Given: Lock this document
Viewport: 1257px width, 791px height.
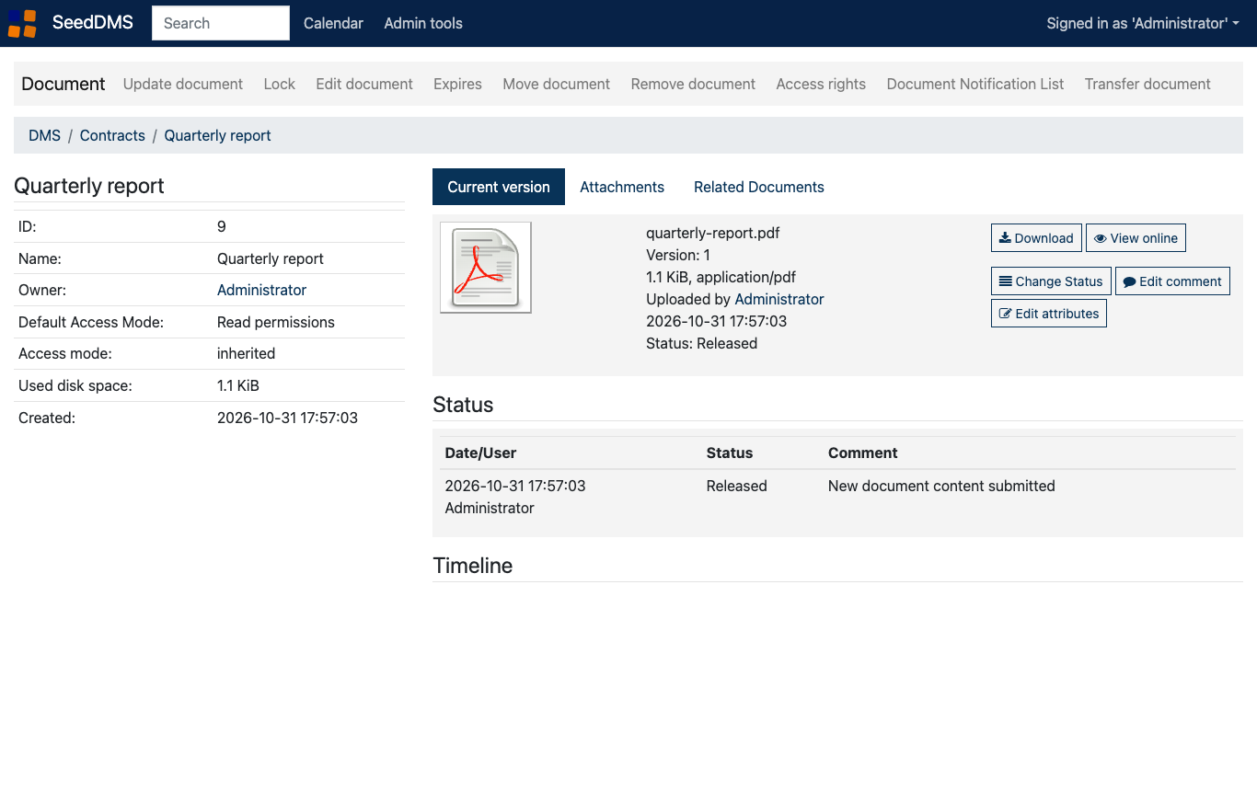Looking at the screenshot, I should [x=280, y=84].
